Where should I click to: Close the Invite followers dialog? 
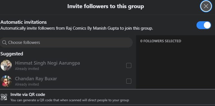[206, 6]
